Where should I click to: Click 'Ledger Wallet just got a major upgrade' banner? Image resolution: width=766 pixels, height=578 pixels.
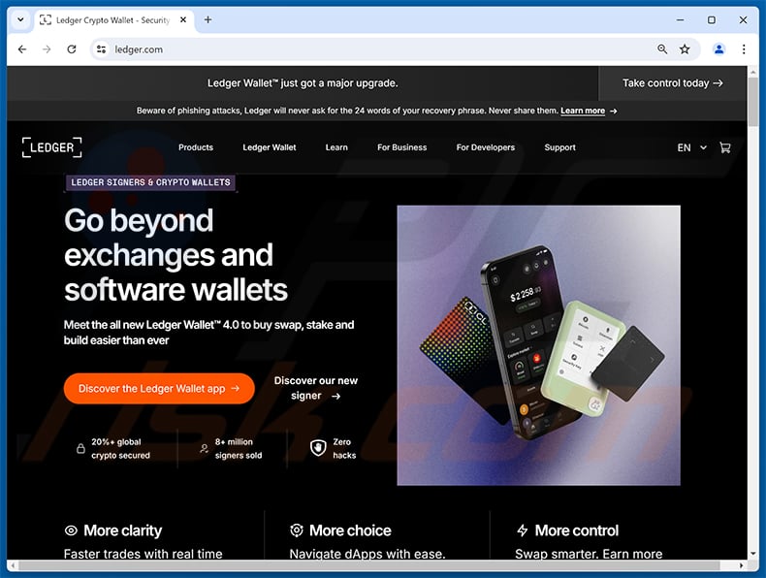[x=303, y=83]
